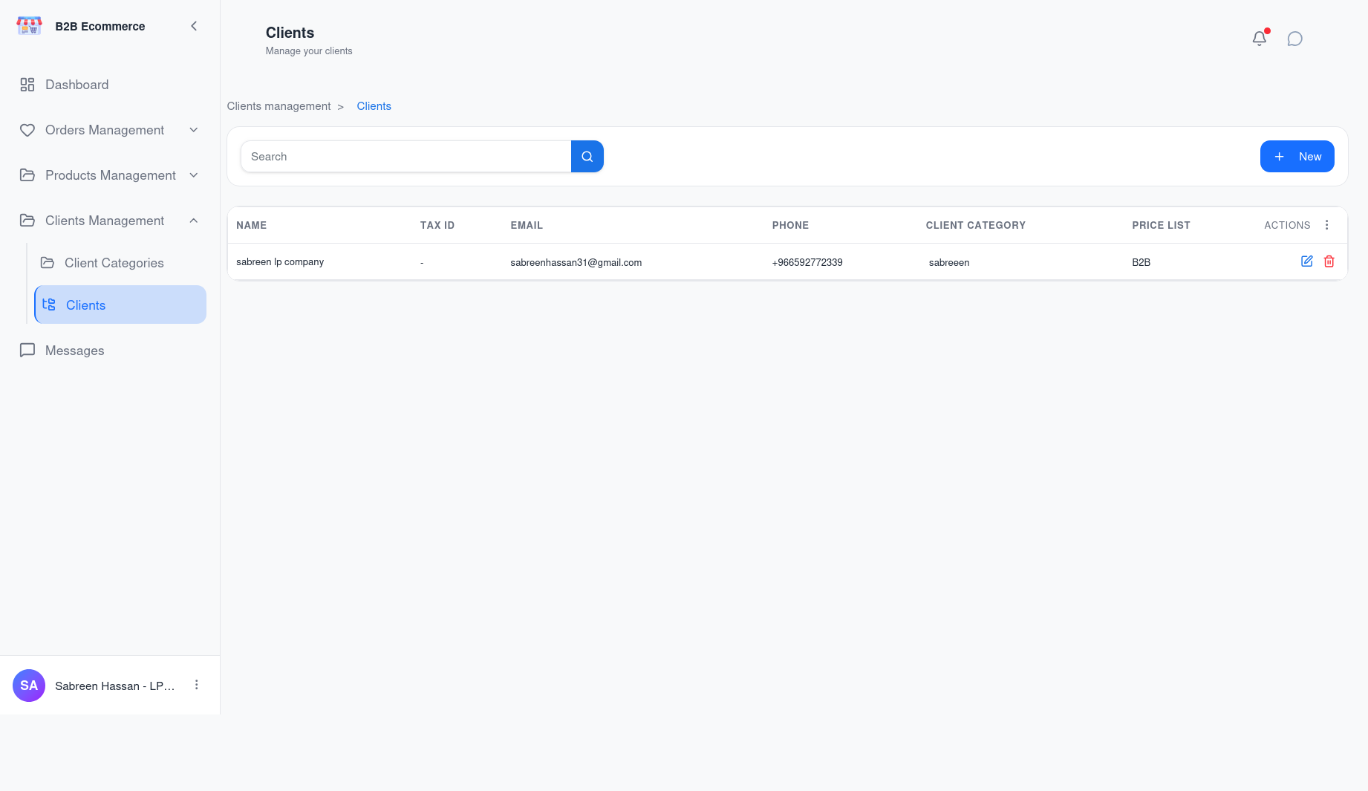Image resolution: width=1368 pixels, height=791 pixels.
Task: Click the sabreeen client category cell
Action: pos(949,262)
